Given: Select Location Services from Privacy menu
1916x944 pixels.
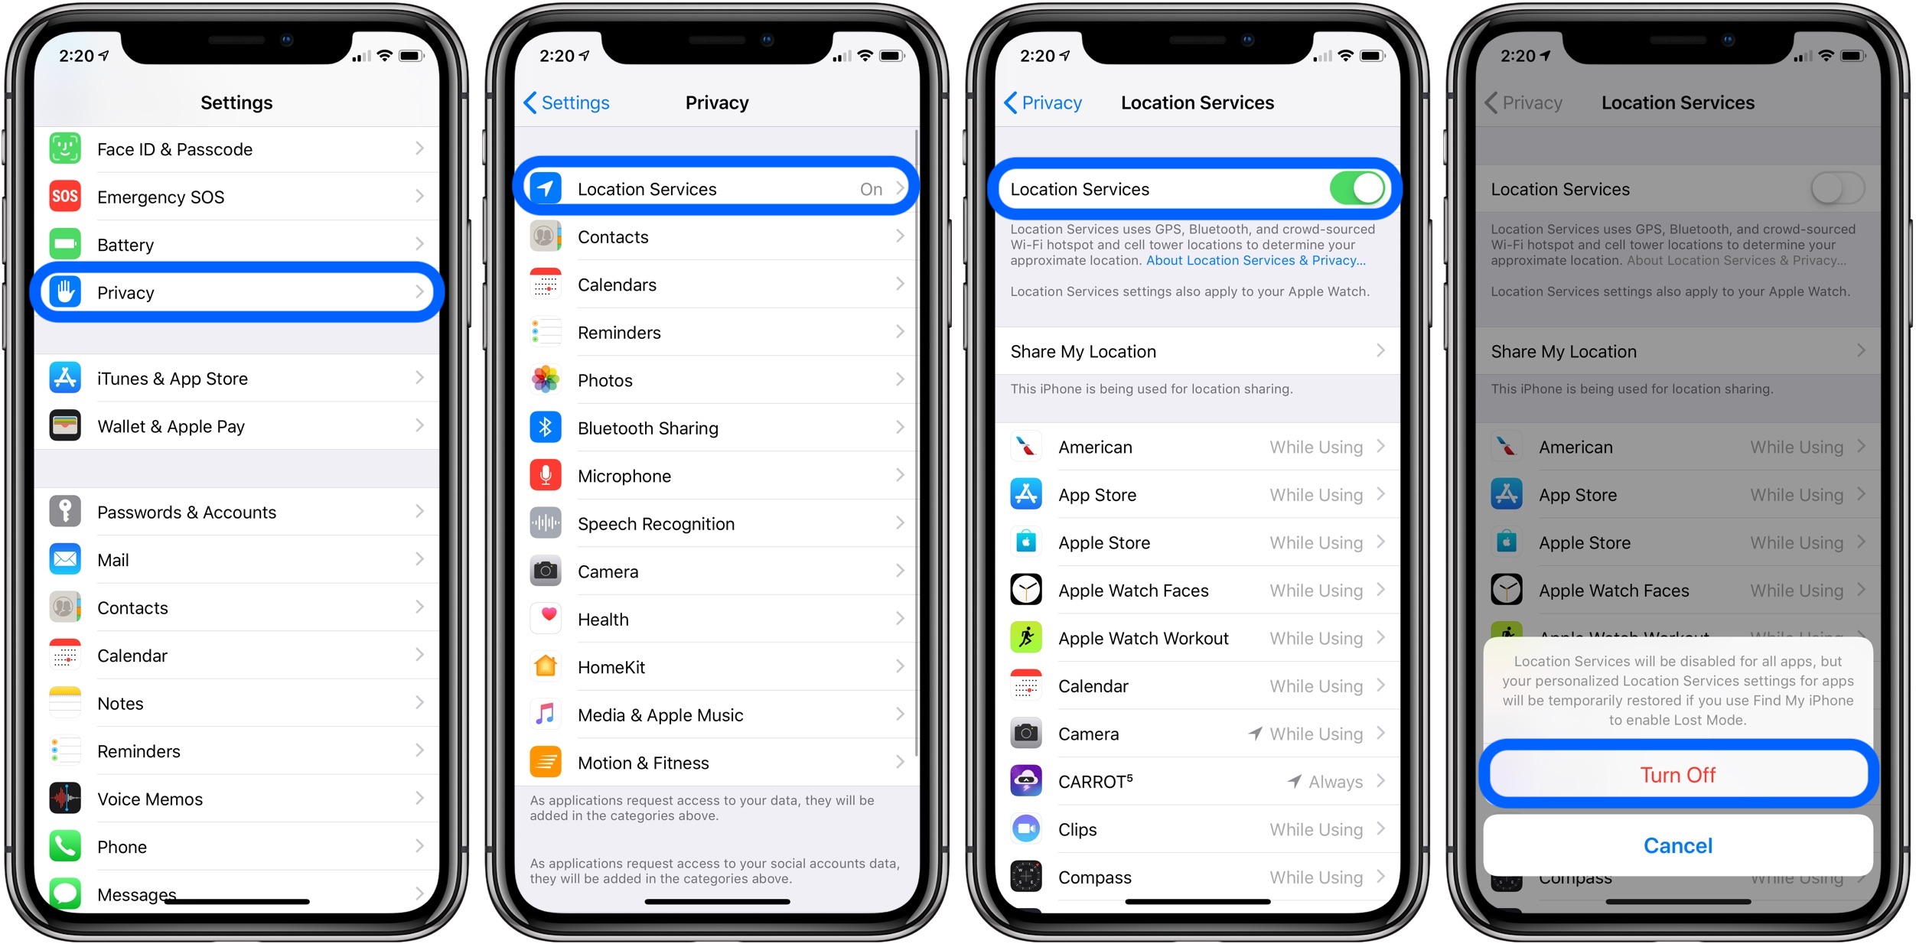Looking at the screenshot, I should point(718,188).
